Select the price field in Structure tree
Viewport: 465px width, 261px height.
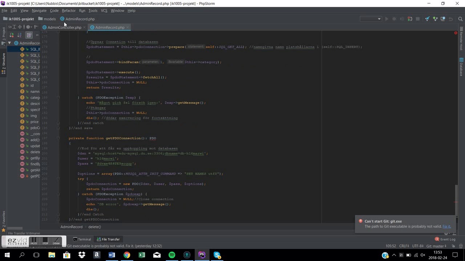[30, 122]
